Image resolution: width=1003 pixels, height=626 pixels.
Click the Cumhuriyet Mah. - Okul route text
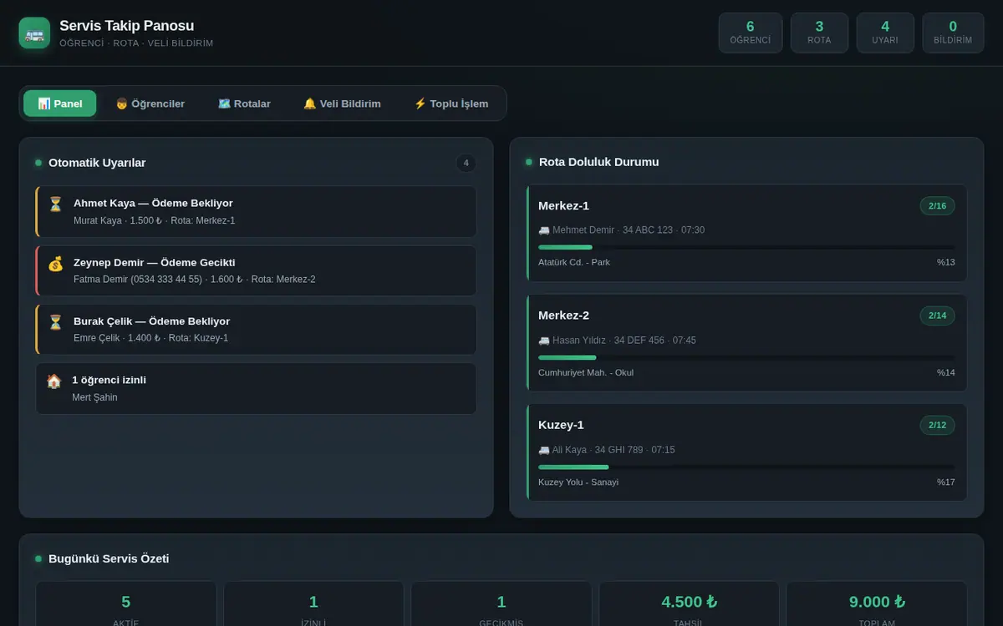point(586,372)
